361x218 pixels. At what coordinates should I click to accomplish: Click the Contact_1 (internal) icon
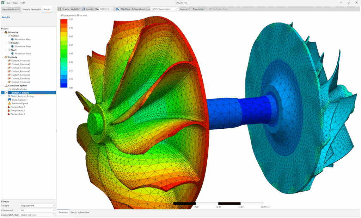(x=9, y=60)
